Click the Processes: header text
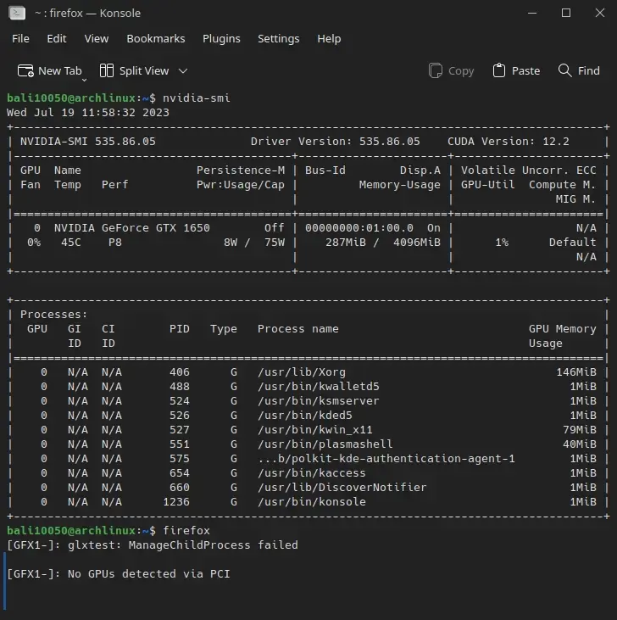Image resolution: width=617 pixels, height=620 pixels. [x=53, y=315]
